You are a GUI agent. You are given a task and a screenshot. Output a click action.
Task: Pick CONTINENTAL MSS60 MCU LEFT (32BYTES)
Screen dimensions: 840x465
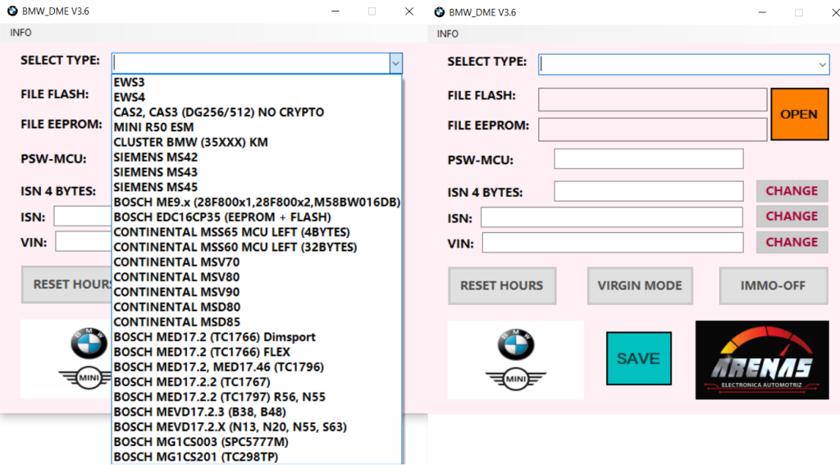click(257, 247)
